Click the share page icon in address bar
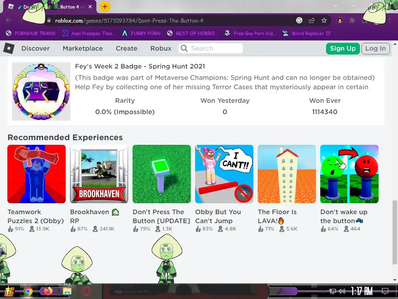Viewport: 398px width, 299px height. (x=312, y=20)
